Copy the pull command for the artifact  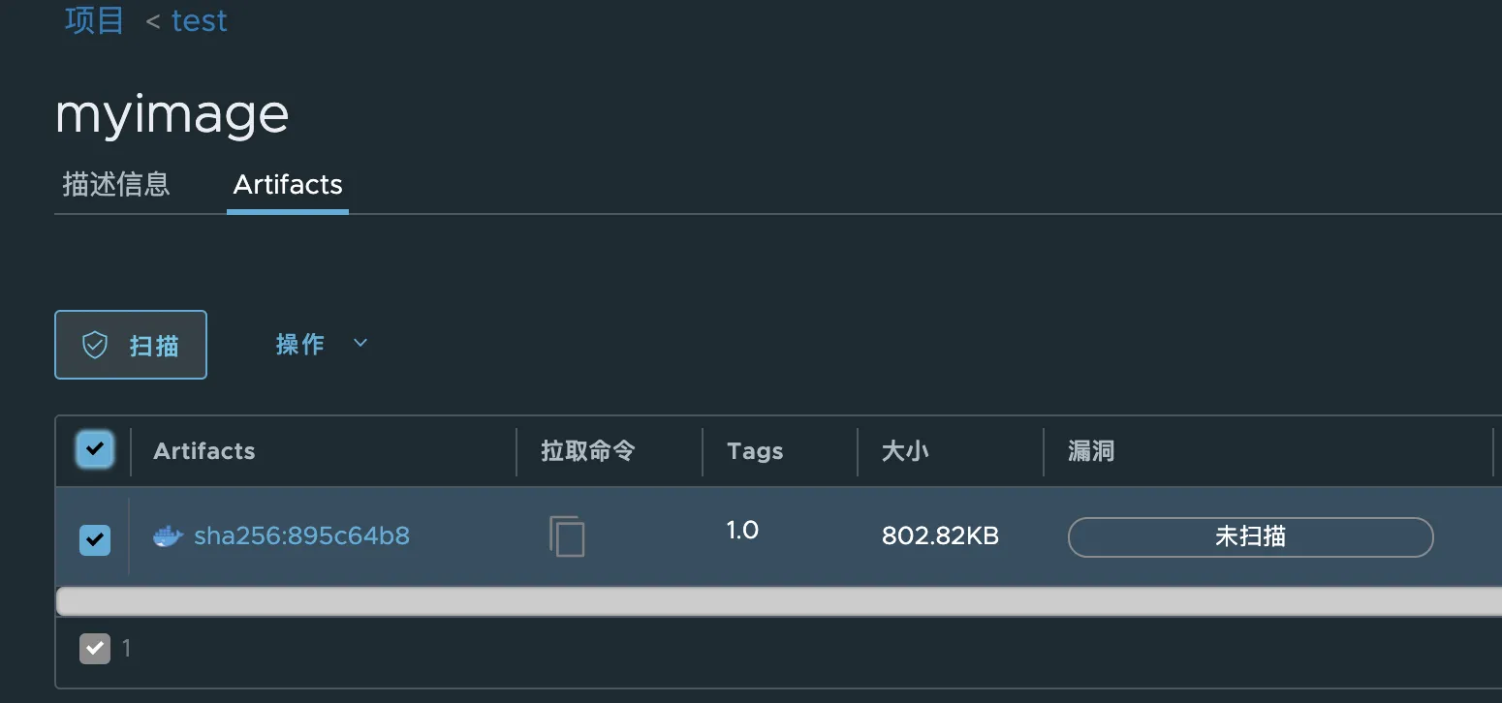(567, 535)
